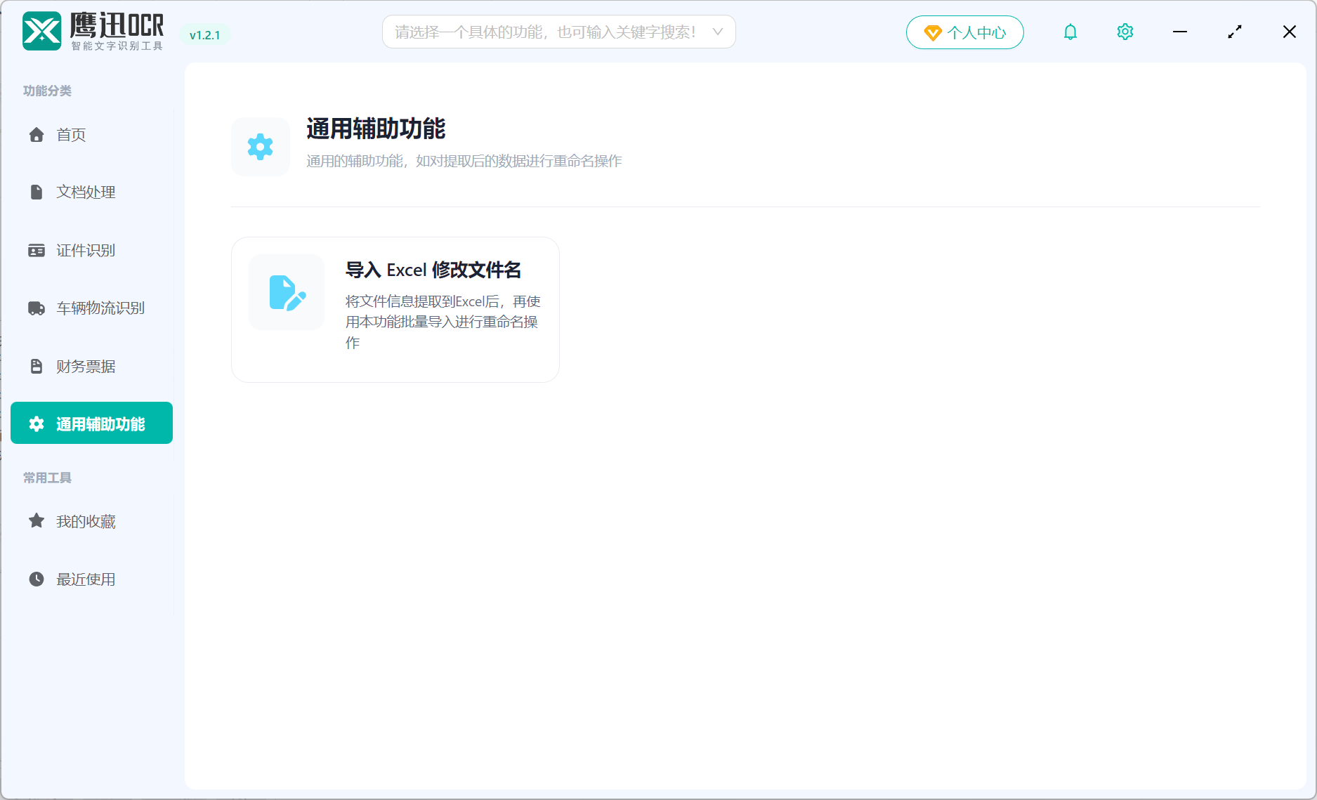The height and width of the screenshot is (800, 1317).
Task: Open settings via the gear icon in title bar
Action: pyautogui.click(x=1125, y=32)
